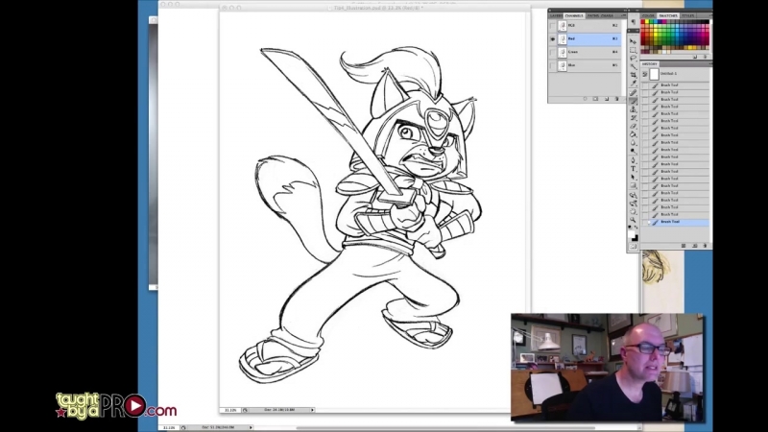The width and height of the screenshot is (768, 432).
Task: Open Swatches panel options menu
Action: tap(710, 15)
